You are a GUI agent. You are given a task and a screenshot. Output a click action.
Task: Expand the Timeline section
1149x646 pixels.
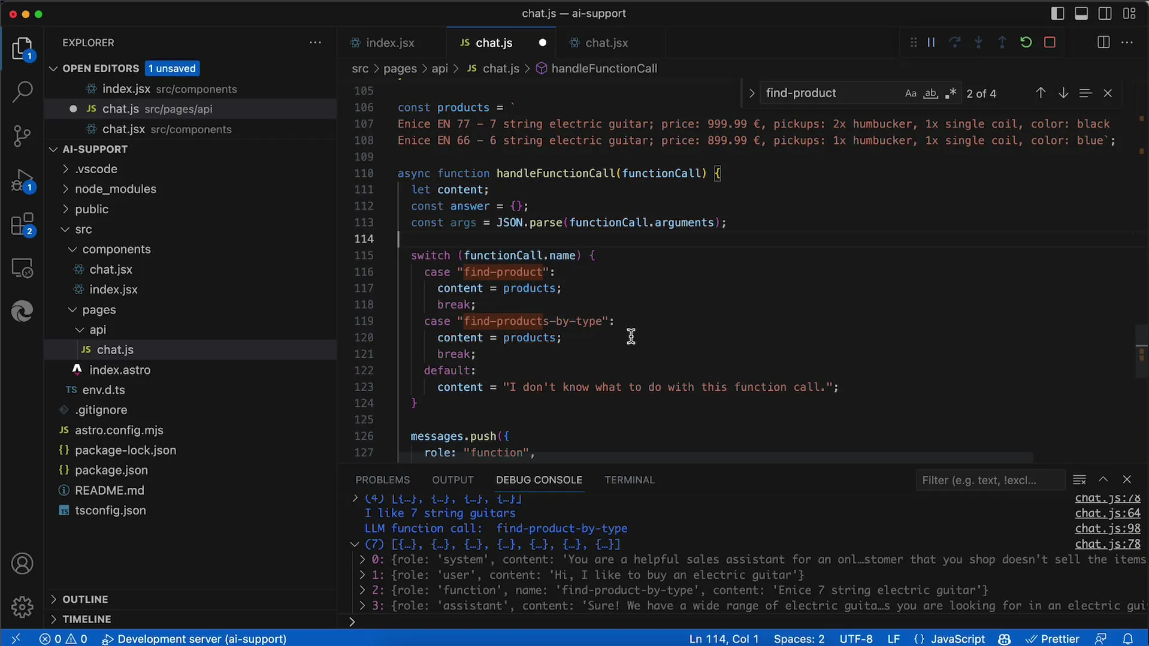[87, 619]
